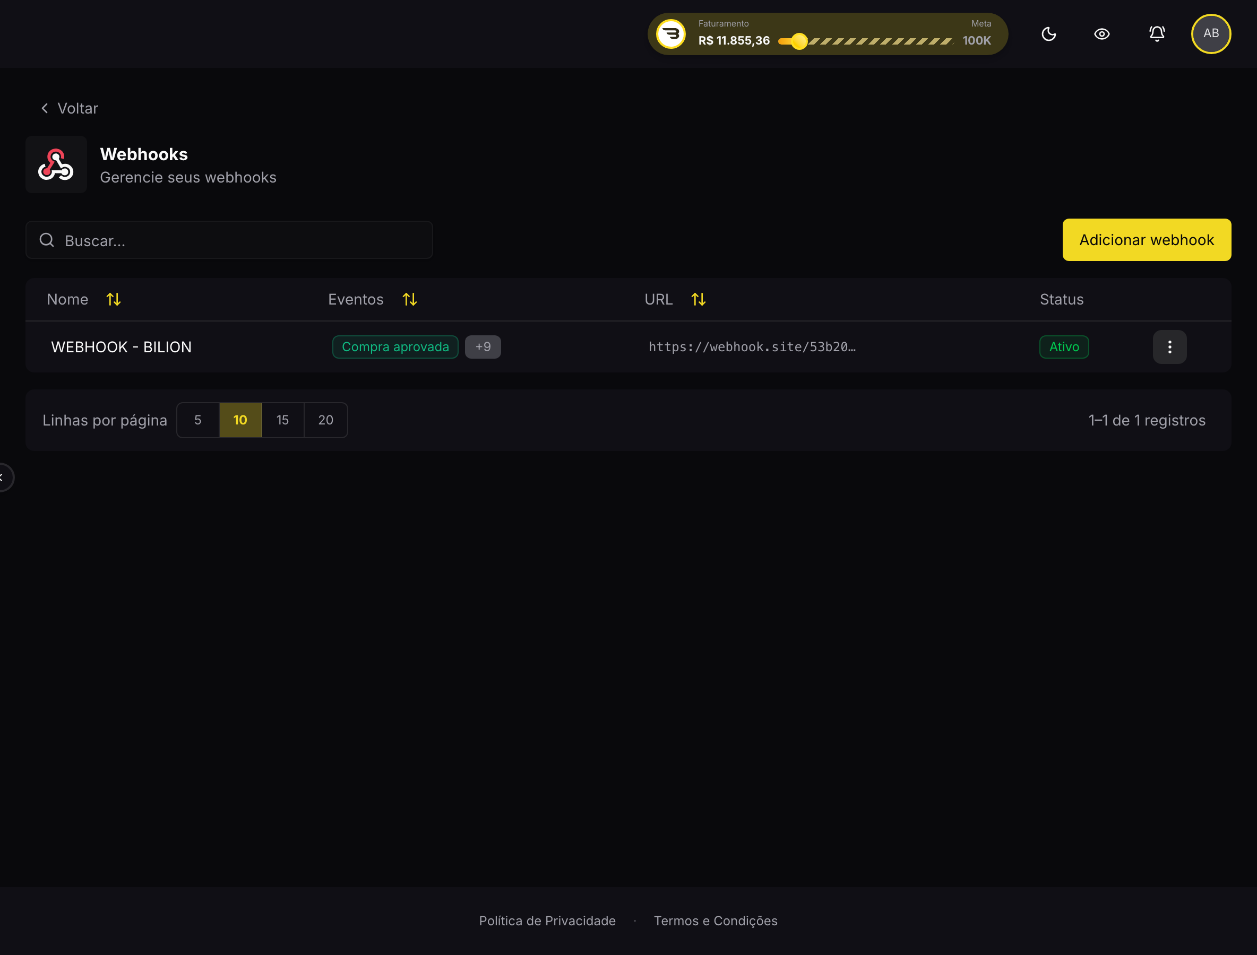
Task: Click the Compra aprovada event tag
Action: pyautogui.click(x=395, y=347)
